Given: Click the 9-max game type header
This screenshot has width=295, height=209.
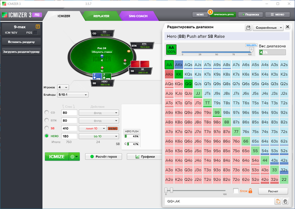Looking at the screenshot, I should pos(20,27).
